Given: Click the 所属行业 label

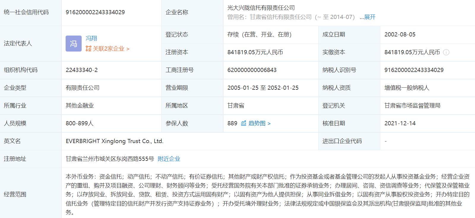Looking at the screenshot, I should (x=15, y=105).
